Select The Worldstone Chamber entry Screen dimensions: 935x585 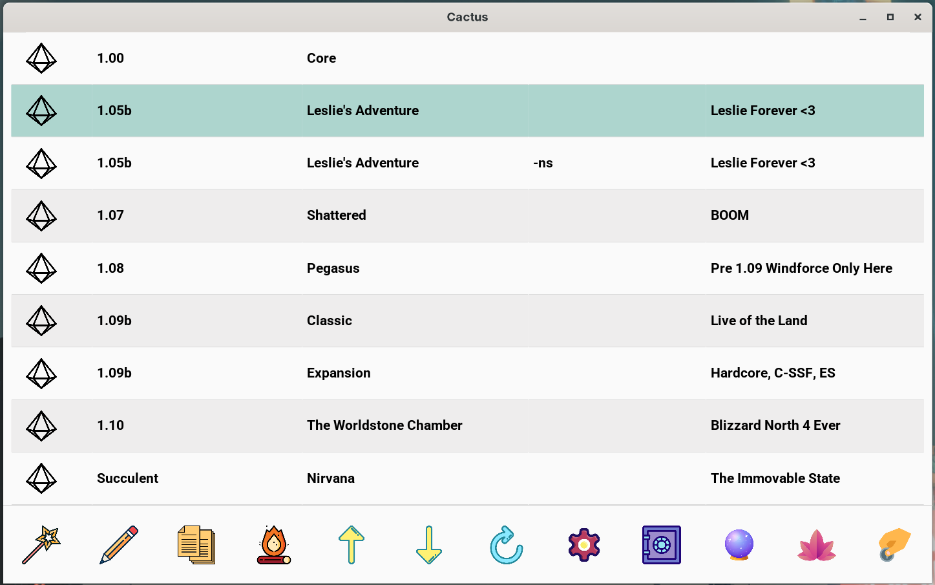click(384, 425)
